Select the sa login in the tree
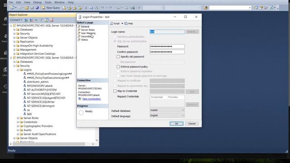The height and width of the screenshot is (163, 290). click(x=28, y=110)
